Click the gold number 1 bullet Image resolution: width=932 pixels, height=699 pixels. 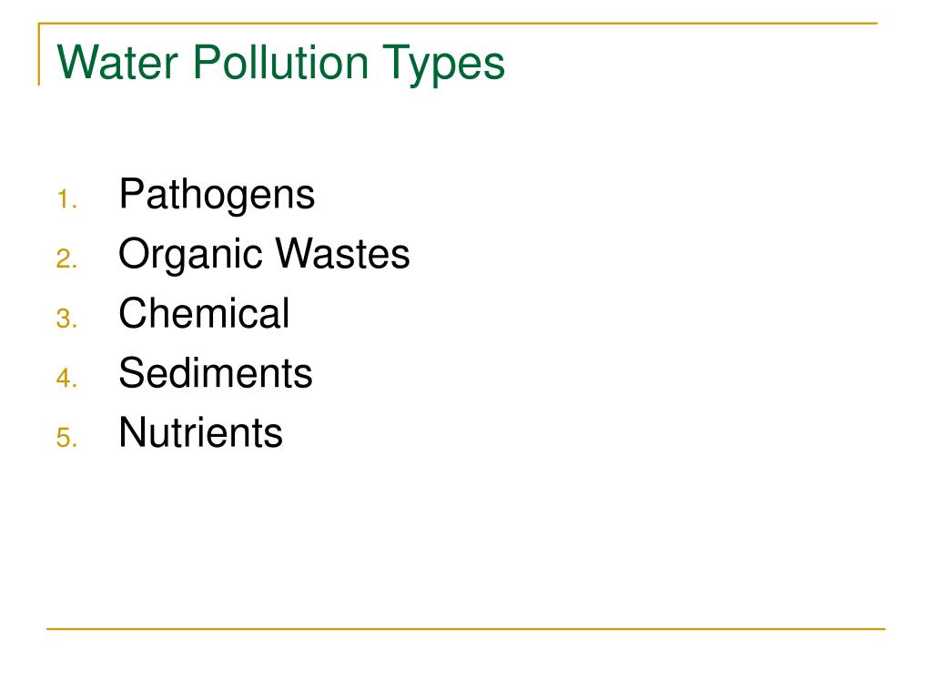[66, 199]
